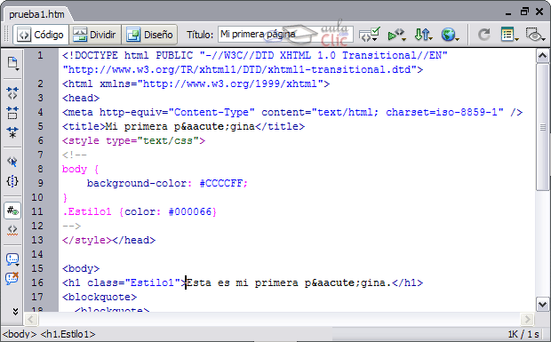Click the <style type="text/css"> line
The image size is (551, 342).
pyautogui.click(x=133, y=141)
